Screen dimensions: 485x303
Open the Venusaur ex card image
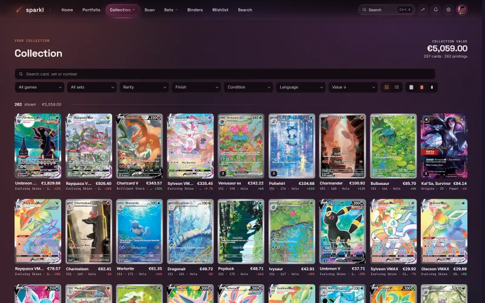pyautogui.click(x=241, y=146)
